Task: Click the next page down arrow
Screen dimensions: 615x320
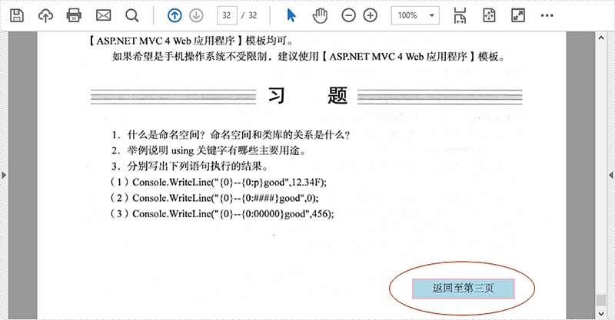Action: (x=195, y=15)
